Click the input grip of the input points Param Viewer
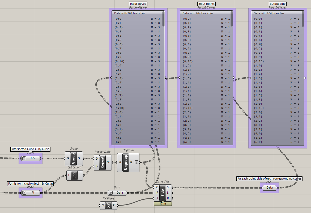Viewport: 311px width, 213px height. click(180, 78)
